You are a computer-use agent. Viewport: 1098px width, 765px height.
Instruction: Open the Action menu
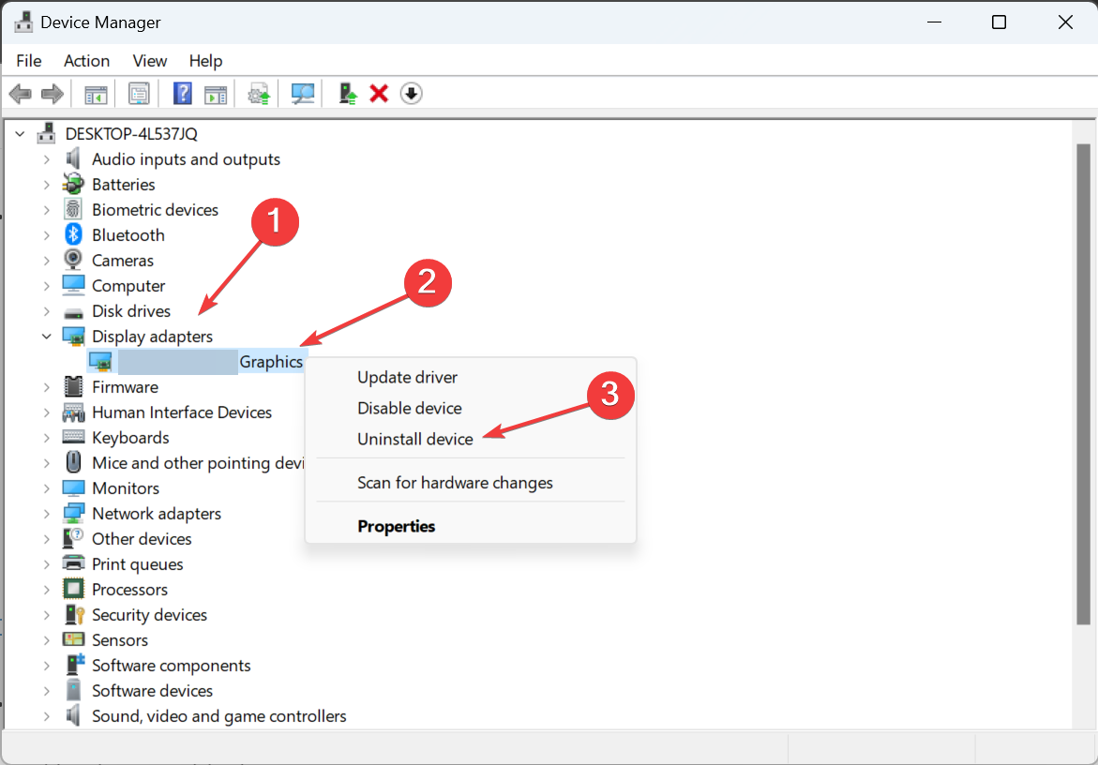pos(86,60)
